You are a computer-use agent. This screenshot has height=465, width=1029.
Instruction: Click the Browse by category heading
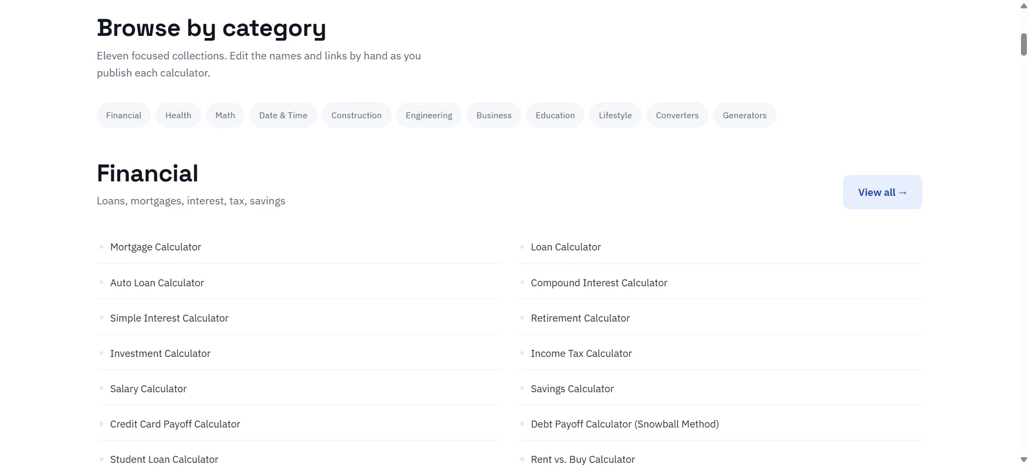tap(211, 28)
